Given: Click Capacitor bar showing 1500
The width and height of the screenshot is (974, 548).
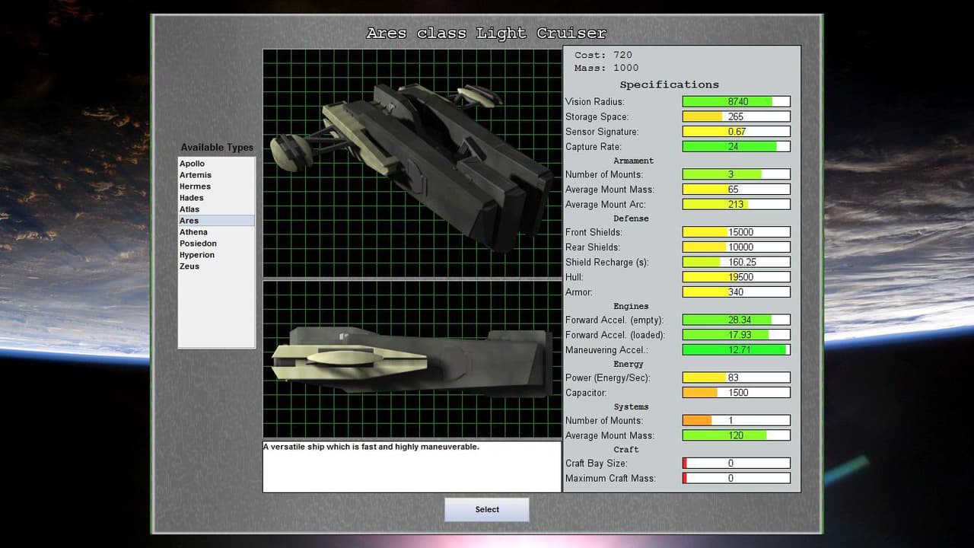Looking at the screenshot, I should pos(737,393).
